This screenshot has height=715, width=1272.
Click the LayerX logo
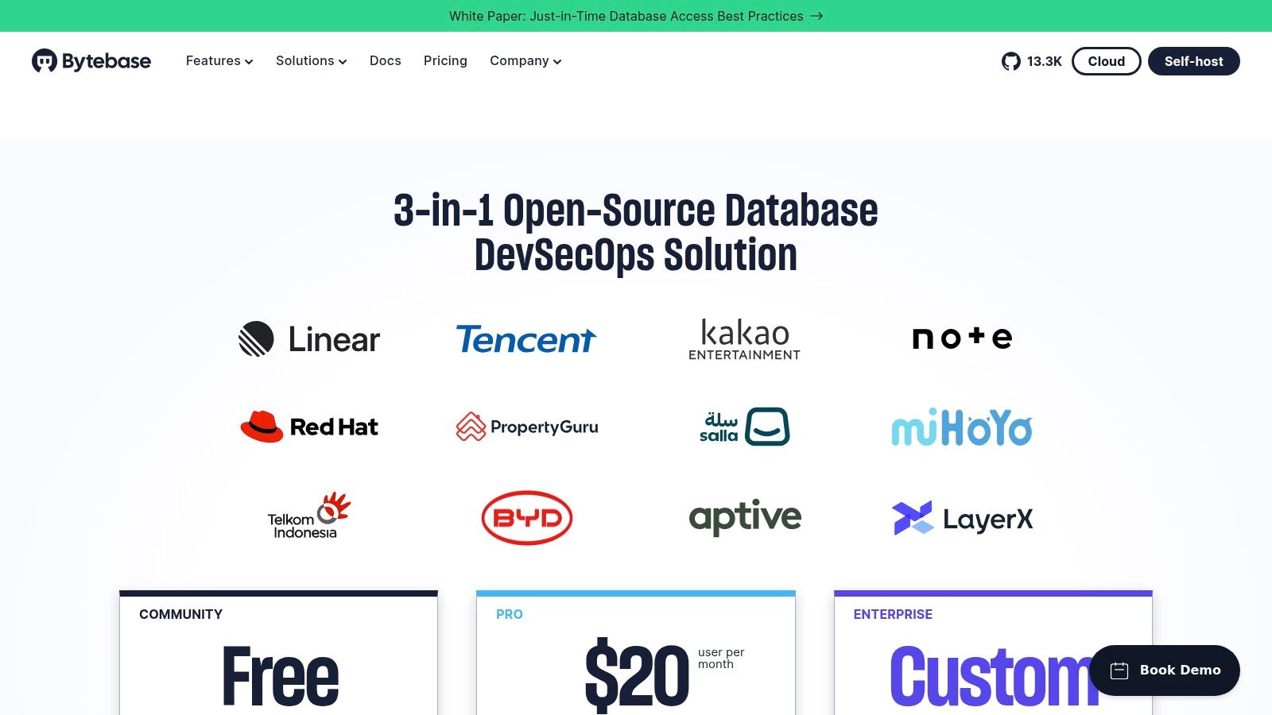pos(964,519)
